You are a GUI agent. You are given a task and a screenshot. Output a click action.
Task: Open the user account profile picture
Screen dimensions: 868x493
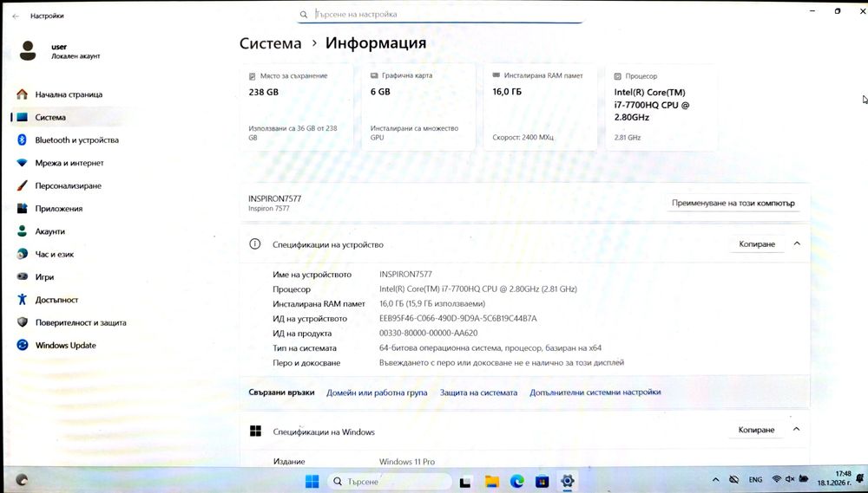point(28,51)
